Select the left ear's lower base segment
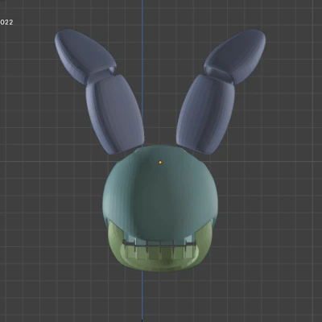 click(115, 115)
